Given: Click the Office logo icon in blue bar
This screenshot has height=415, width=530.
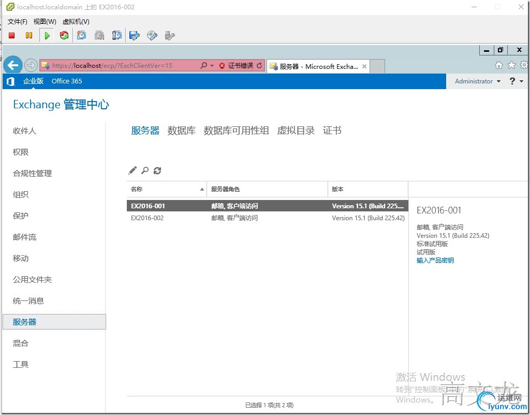Looking at the screenshot, I should (x=10, y=81).
